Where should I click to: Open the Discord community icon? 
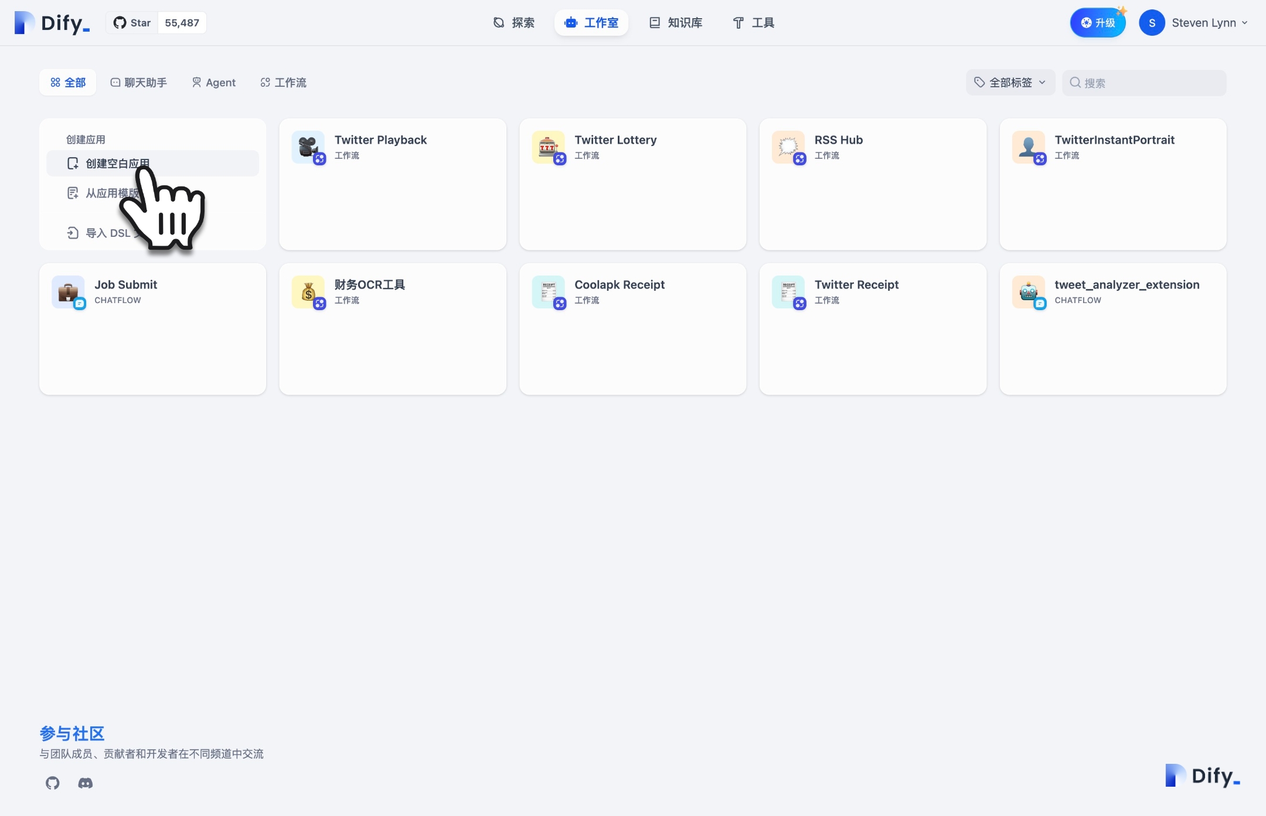pos(86,783)
